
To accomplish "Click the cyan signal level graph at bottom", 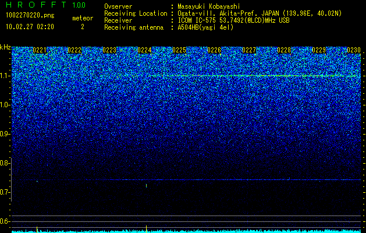I will [186, 231].
